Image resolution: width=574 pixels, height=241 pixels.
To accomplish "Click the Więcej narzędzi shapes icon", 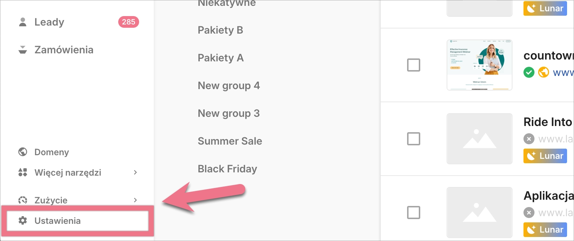I will coord(23,172).
